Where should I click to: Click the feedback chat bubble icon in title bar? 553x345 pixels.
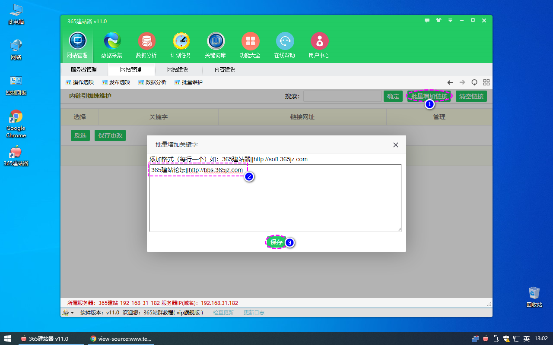coord(427,20)
